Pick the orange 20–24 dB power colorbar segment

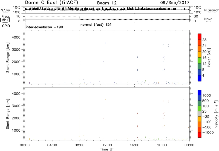[x=200, y=49]
